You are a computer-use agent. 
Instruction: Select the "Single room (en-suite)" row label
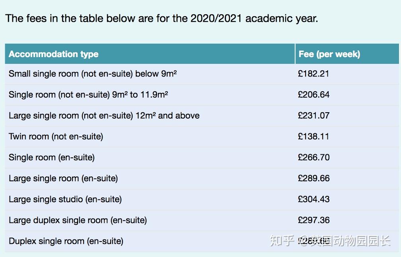52,157
